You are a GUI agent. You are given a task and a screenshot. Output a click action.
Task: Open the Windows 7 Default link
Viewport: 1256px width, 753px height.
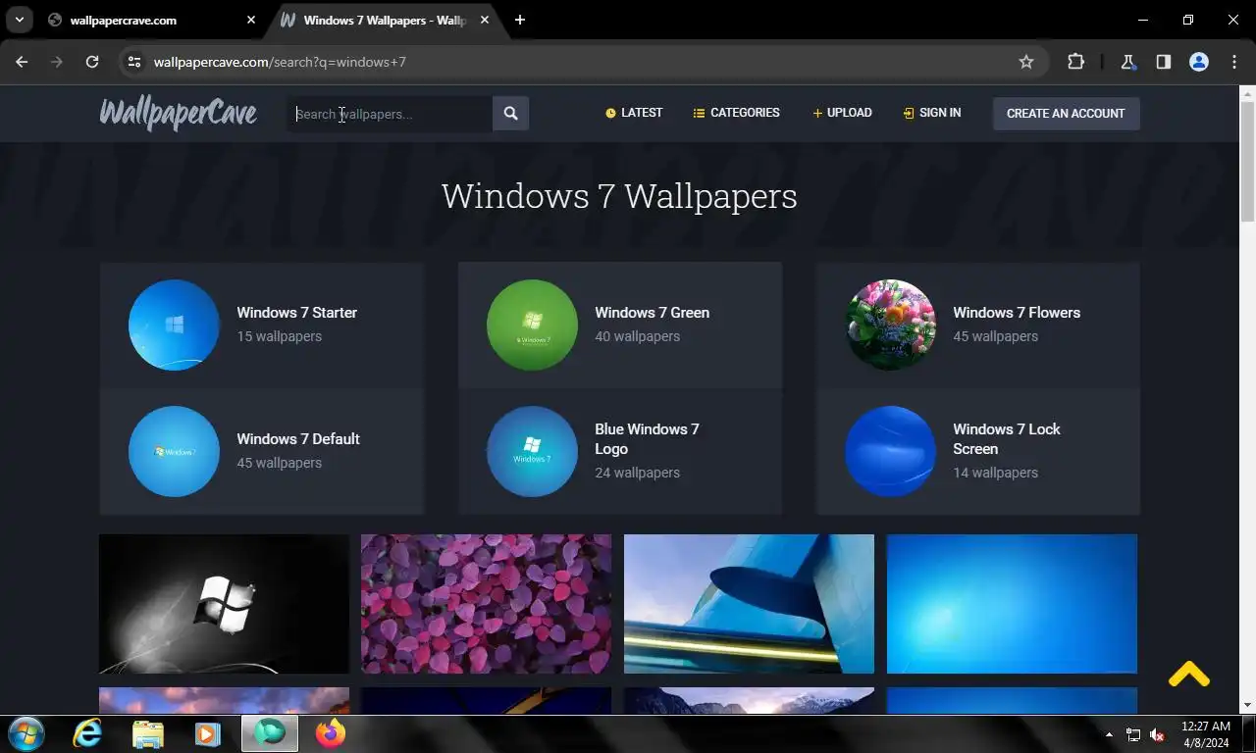click(298, 439)
